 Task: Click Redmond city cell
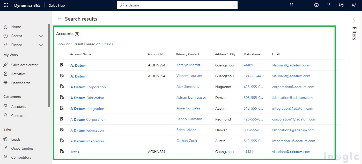coord(223,119)
